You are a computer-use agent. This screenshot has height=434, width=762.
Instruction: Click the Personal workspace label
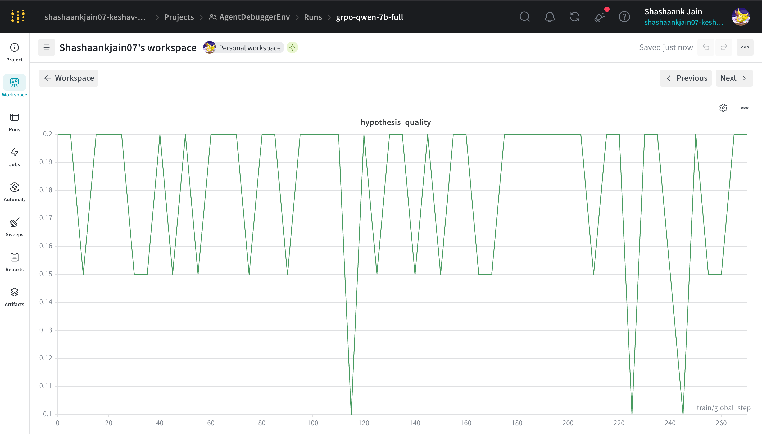click(250, 48)
